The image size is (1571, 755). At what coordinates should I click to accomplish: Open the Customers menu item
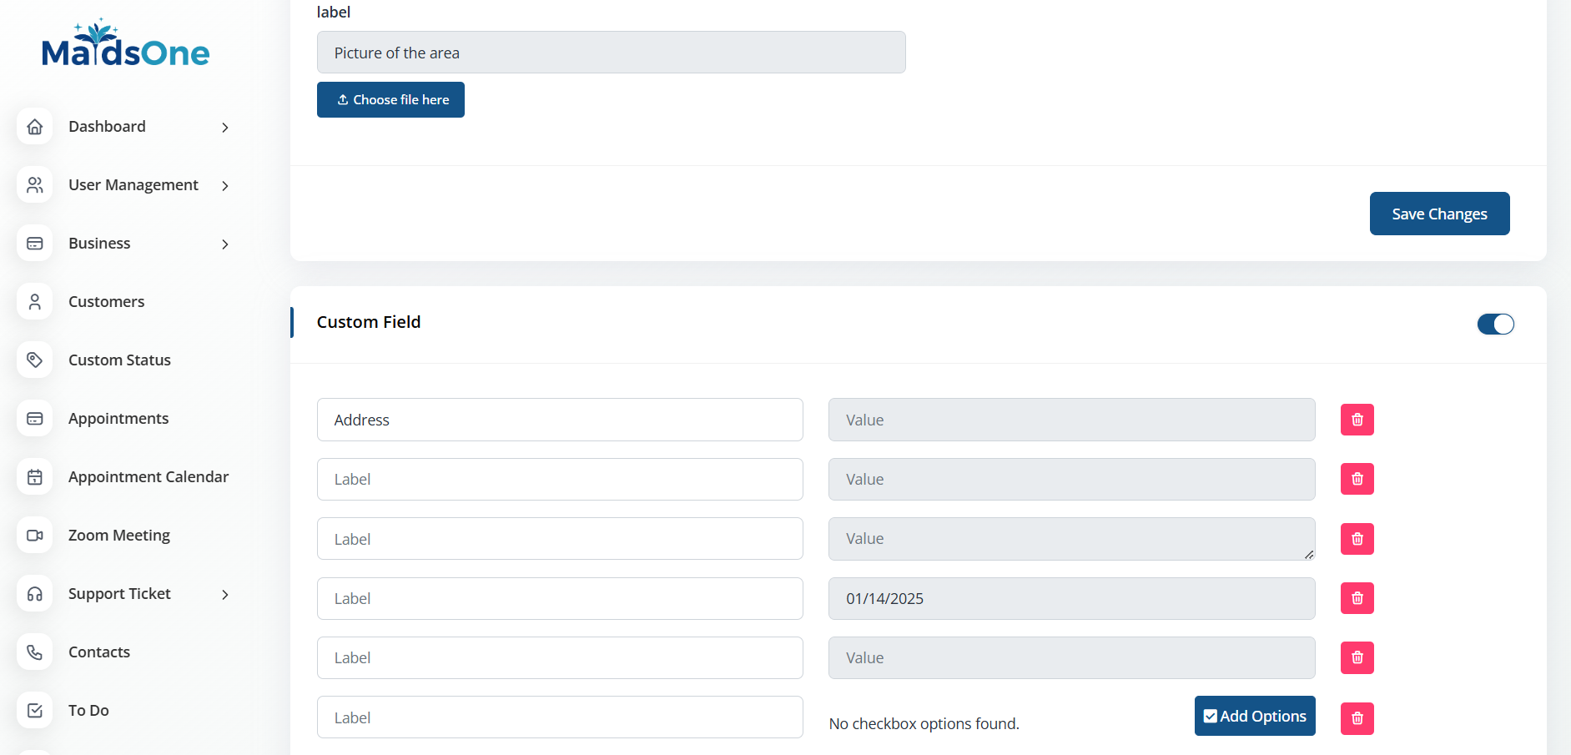pos(106,302)
